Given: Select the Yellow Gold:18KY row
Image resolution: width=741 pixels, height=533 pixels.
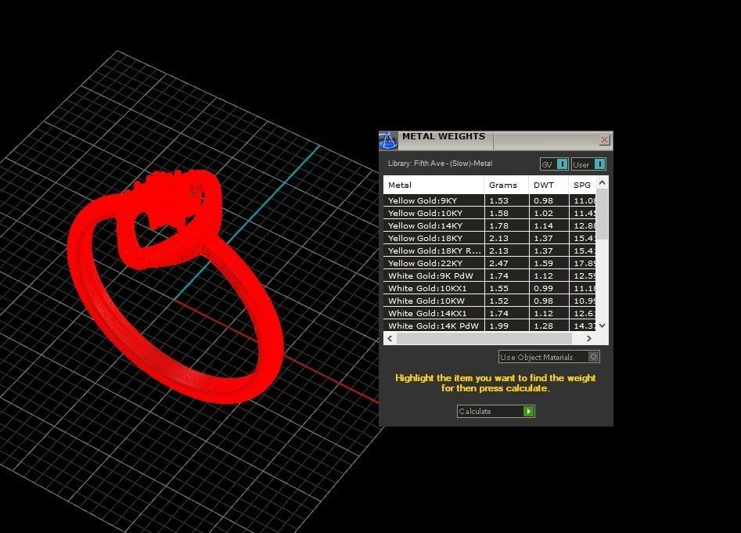Looking at the screenshot, I should [x=490, y=238].
